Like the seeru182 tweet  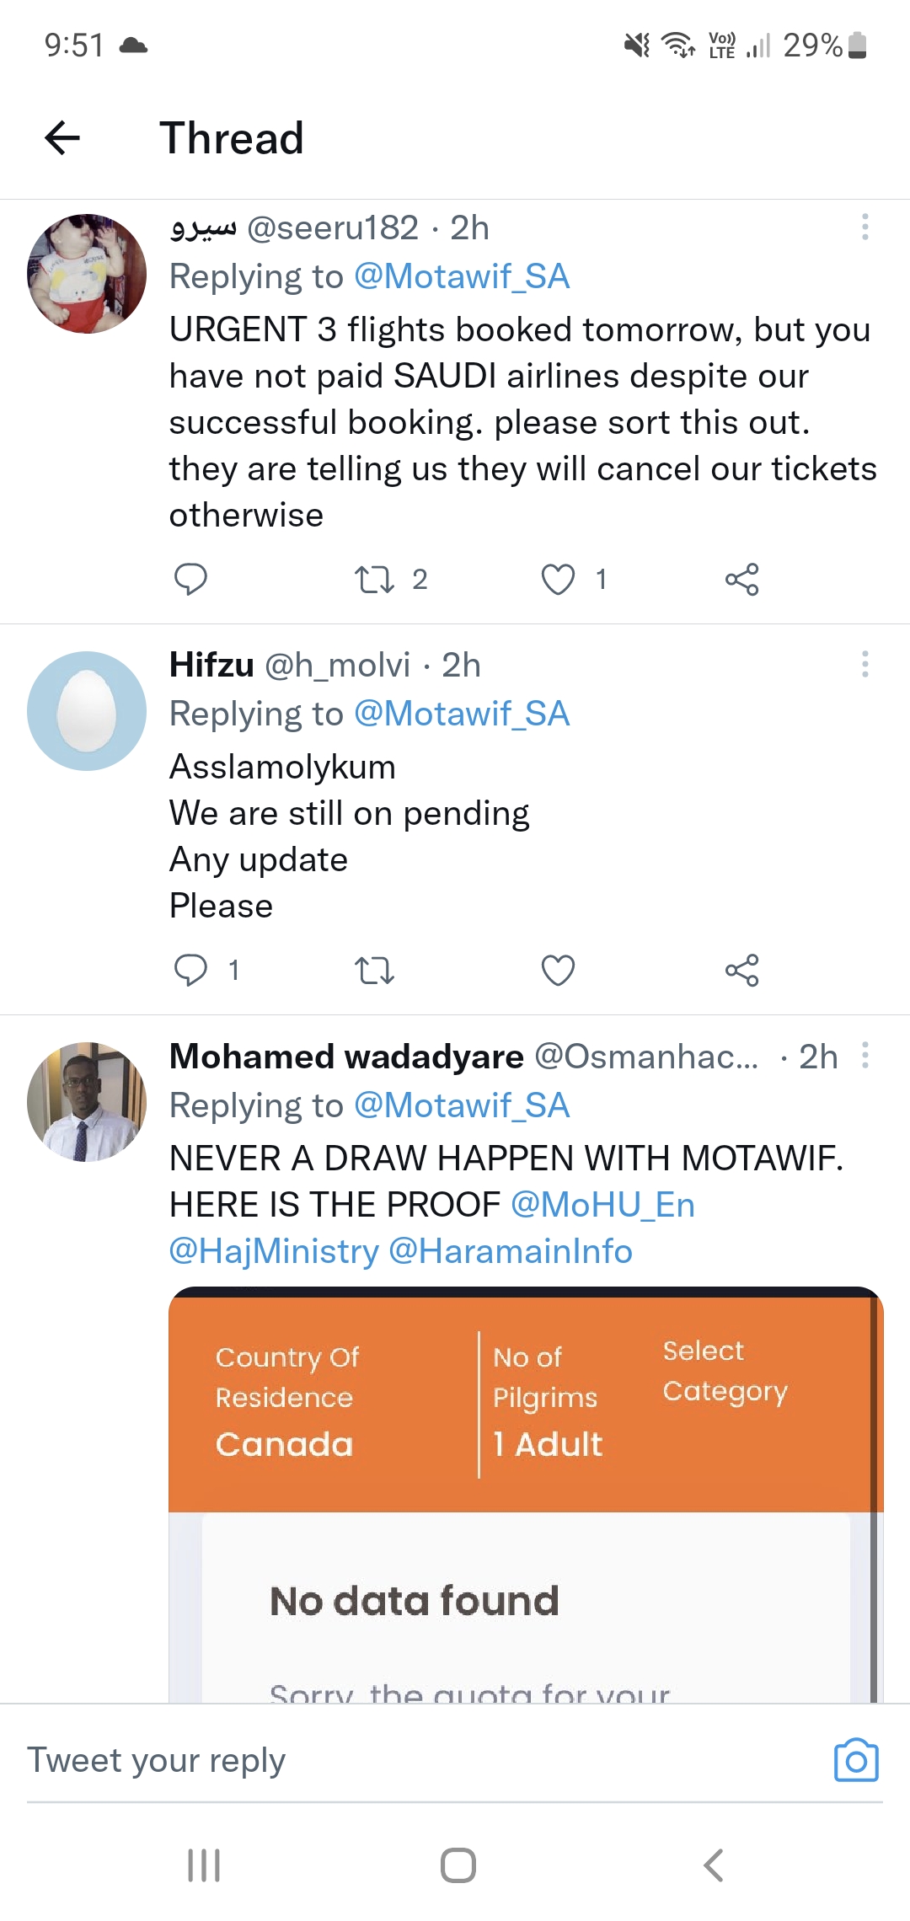[558, 580]
